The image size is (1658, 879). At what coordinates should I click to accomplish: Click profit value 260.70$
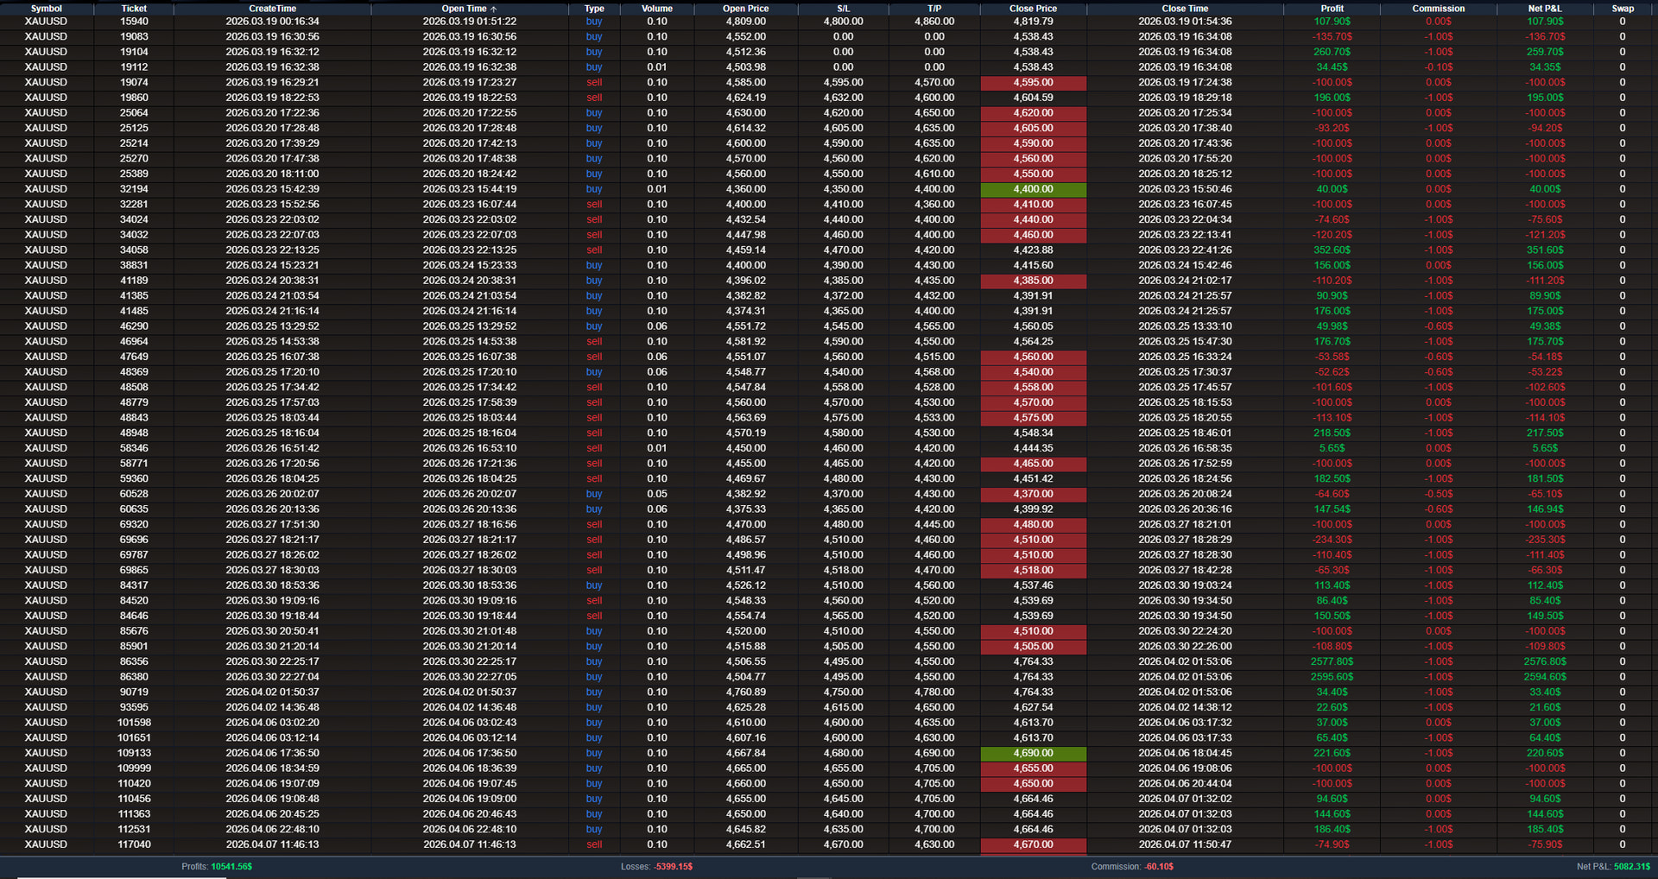coord(1332,52)
